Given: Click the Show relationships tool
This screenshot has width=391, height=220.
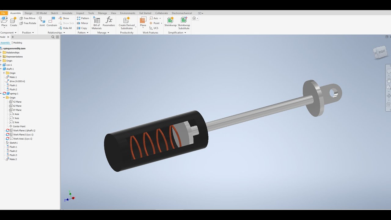Looking at the screenshot, I should 64,18.
